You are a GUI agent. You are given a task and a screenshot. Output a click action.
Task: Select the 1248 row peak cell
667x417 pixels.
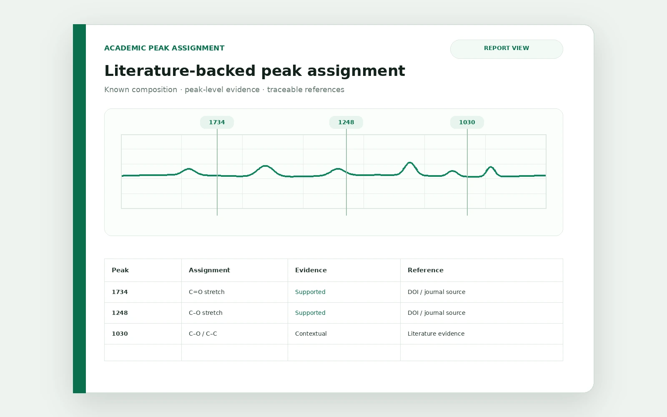[x=143, y=313]
